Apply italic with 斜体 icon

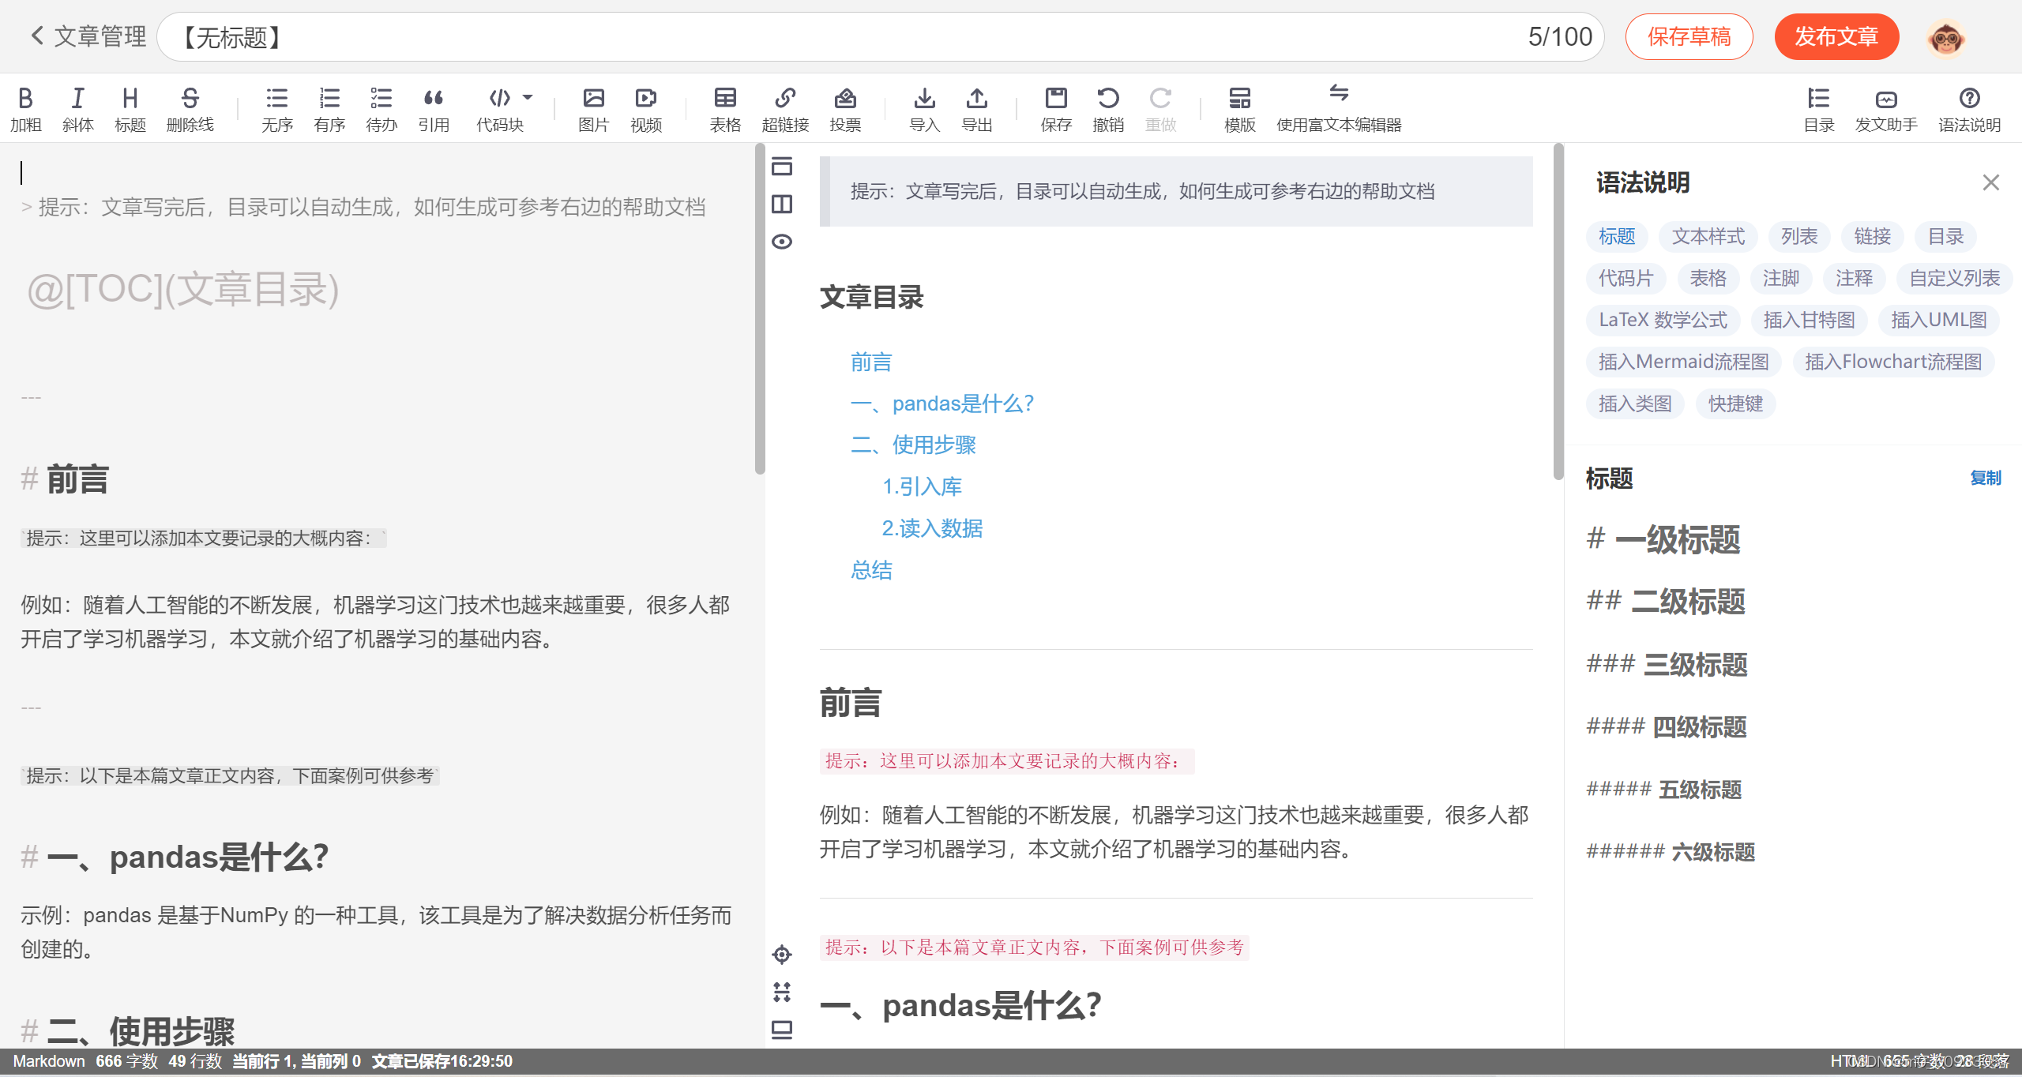[77, 109]
